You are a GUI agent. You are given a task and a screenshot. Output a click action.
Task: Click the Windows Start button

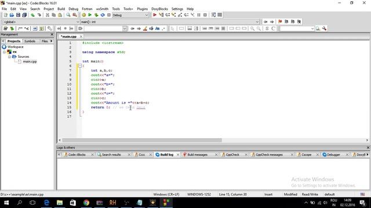6,203
